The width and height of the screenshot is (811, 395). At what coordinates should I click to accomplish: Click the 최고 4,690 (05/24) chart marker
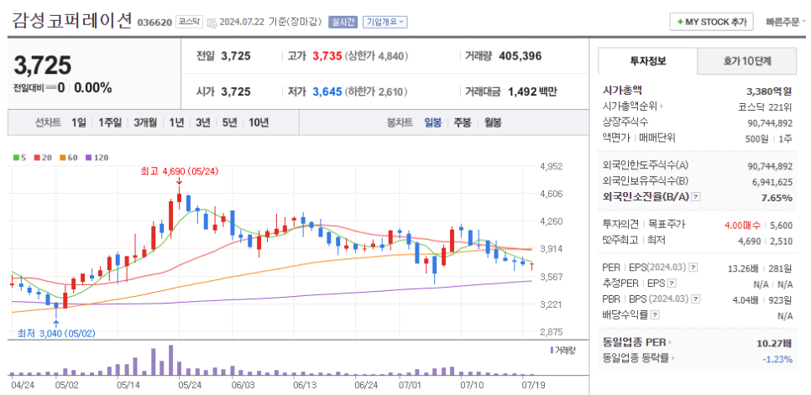click(x=180, y=171)
